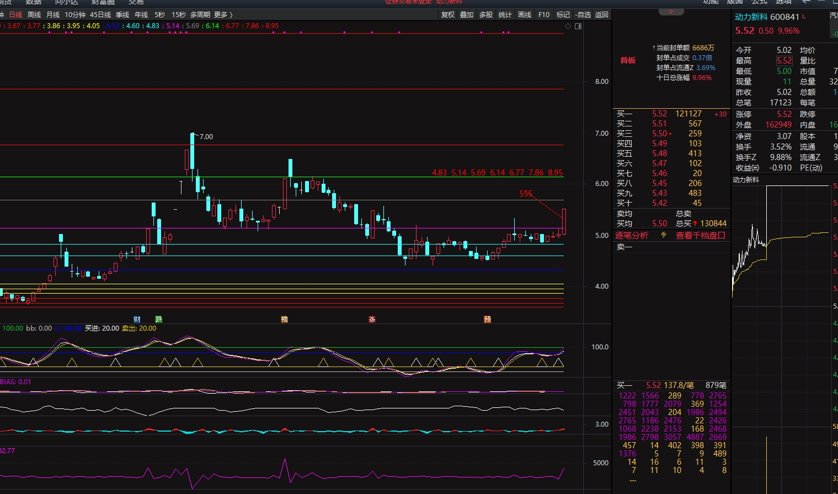Toggle stock in watchlist with -自选

click(583, 15)
